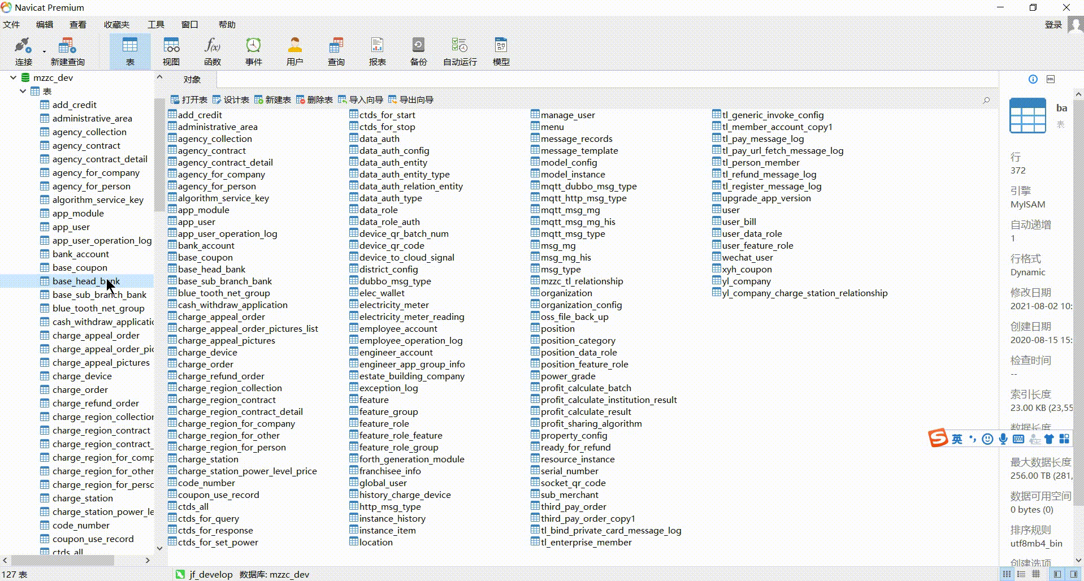The height and width of the screenshot is (581, 1084).
Task: Open the 工具 (Tools) menu
Action: click(x=156, y=24)
